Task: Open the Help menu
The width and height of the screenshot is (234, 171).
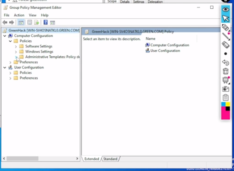Action: coord(45,15)
